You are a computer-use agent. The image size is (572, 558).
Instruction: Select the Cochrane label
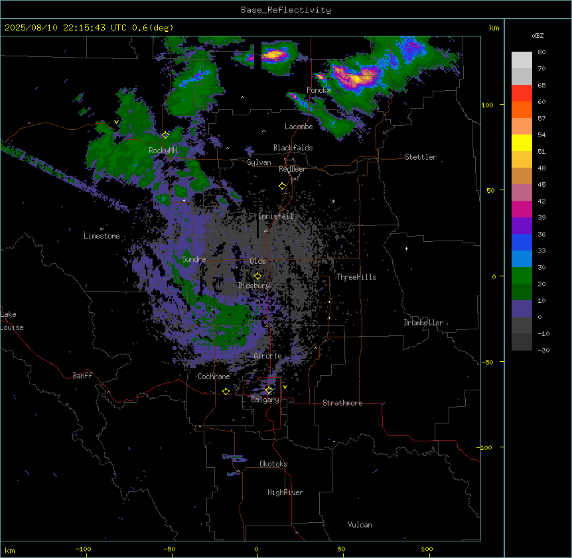(214, 376)
